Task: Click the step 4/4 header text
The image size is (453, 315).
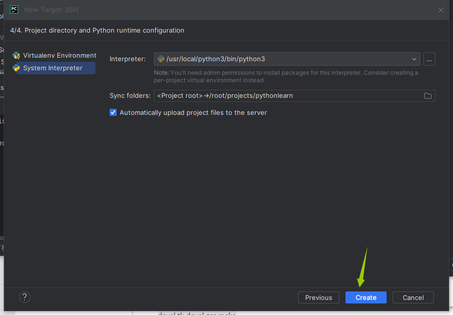Action: click(97, 31)
